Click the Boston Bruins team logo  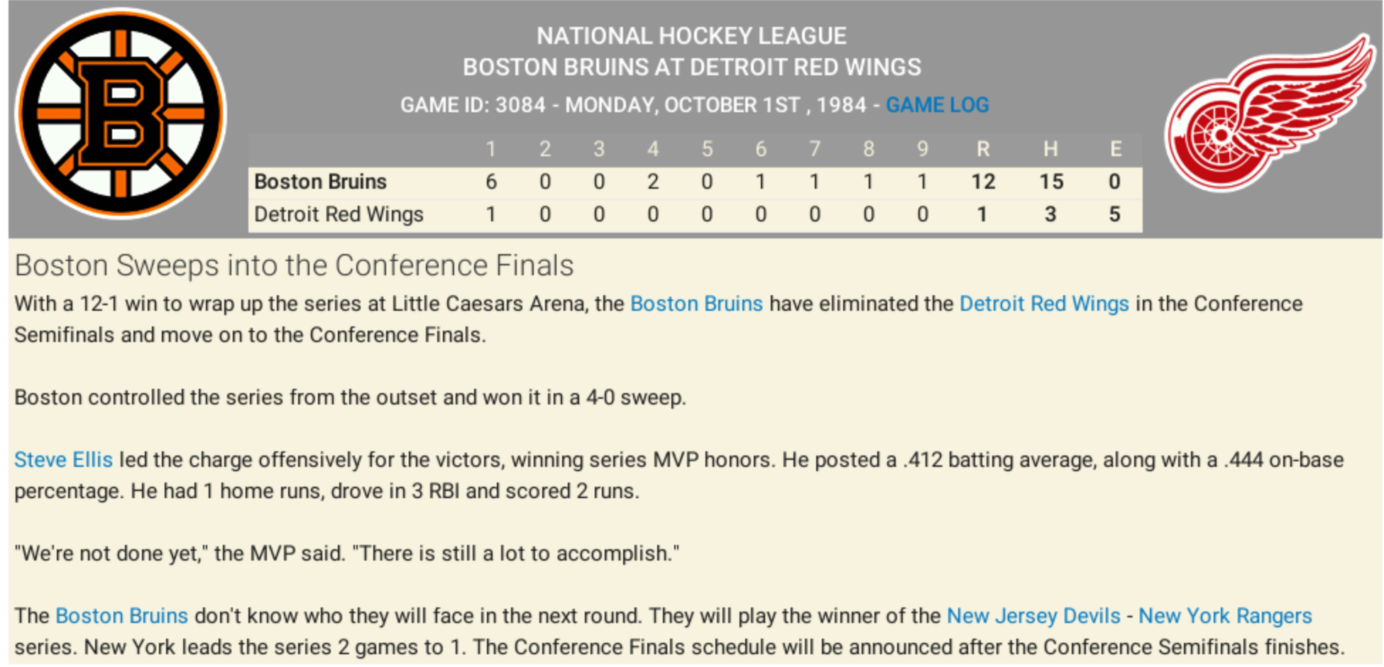tap(121, 114)
